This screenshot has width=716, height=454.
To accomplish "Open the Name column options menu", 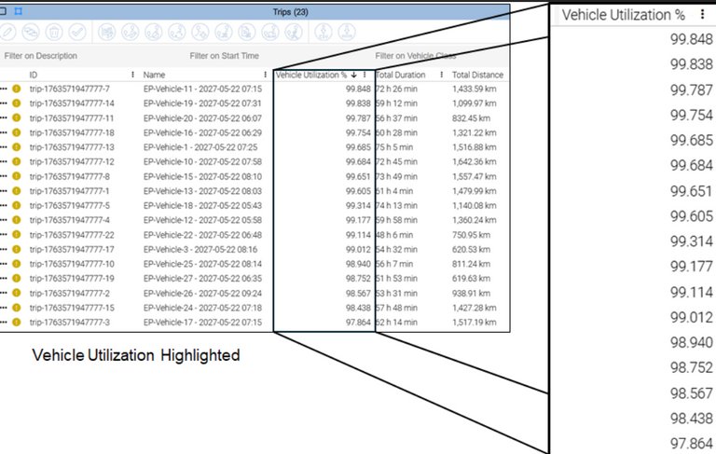I will pyautogui.click(x=266, y=75).
